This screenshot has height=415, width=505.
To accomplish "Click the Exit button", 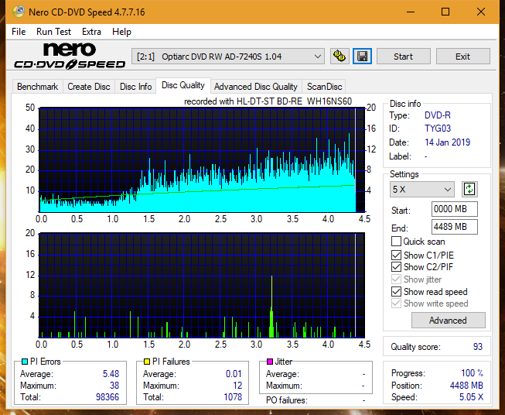I will [x=462, y=57].
